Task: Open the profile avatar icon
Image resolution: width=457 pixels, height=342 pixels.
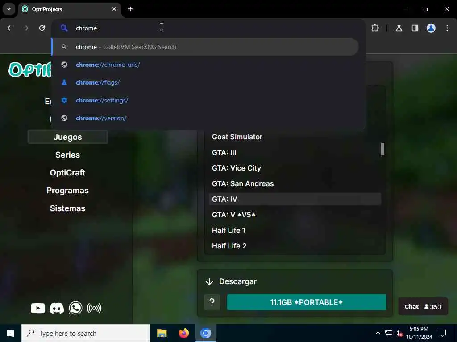Action: click(x=431, y=28)
